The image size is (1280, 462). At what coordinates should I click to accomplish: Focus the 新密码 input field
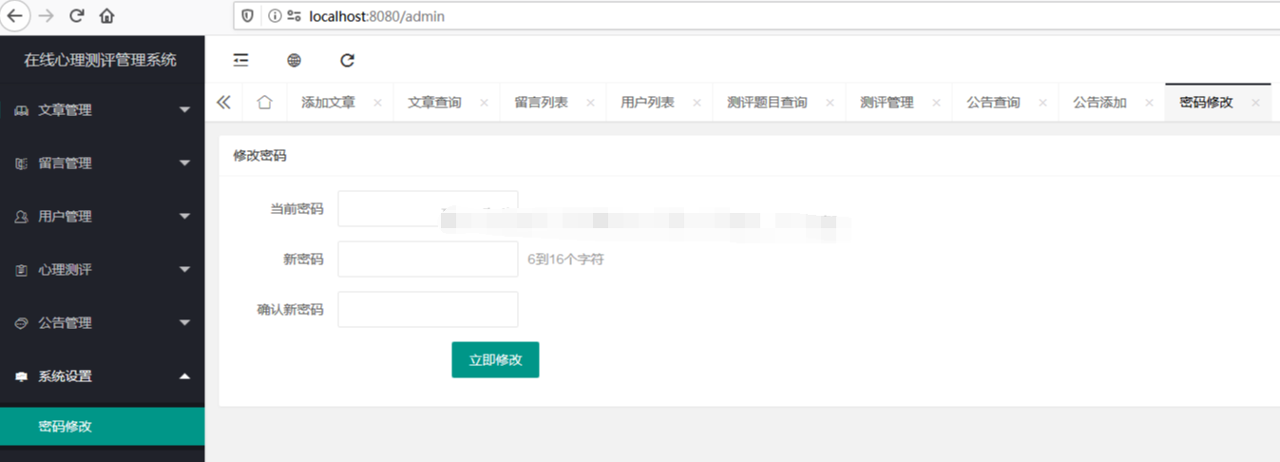pos(428,259)
